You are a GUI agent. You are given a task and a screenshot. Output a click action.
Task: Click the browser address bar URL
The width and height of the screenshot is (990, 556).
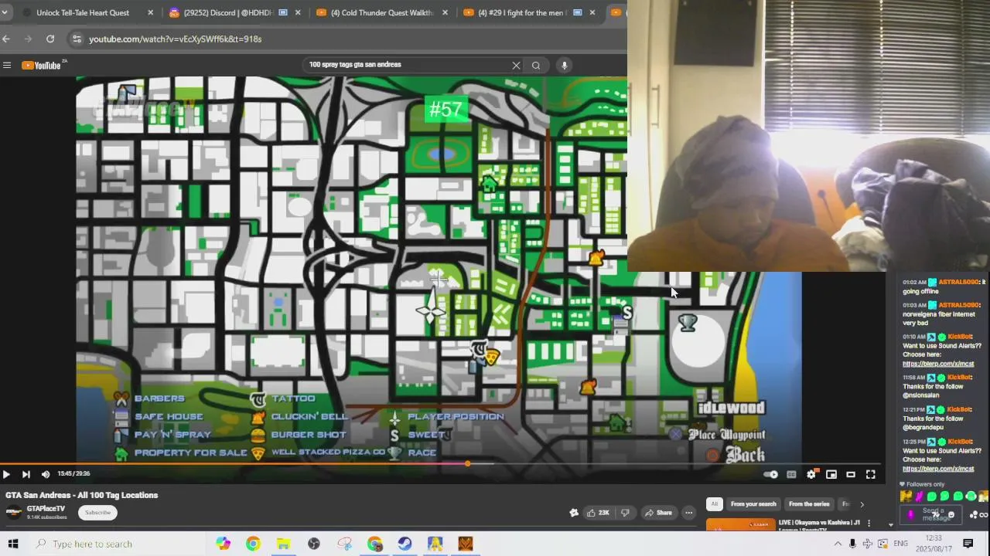pos(176,39)
